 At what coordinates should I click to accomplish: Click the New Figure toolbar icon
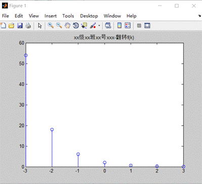(x=4, y=26)
